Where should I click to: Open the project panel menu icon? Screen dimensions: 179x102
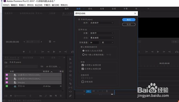coord(18,58)
